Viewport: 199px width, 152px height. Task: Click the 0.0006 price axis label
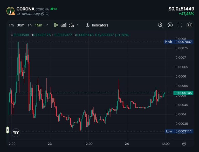(x=181, y=76)
